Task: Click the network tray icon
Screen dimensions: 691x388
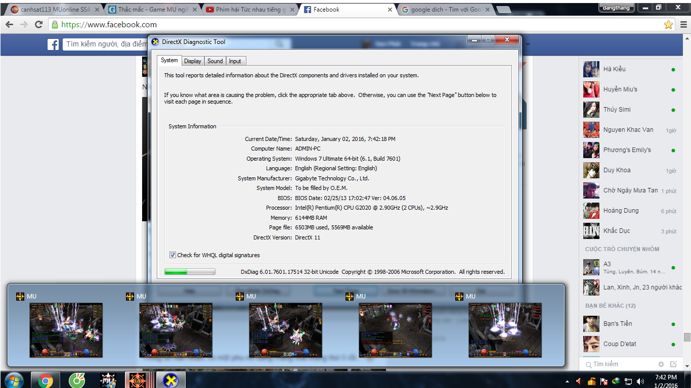Action: (x=628, y=381)
